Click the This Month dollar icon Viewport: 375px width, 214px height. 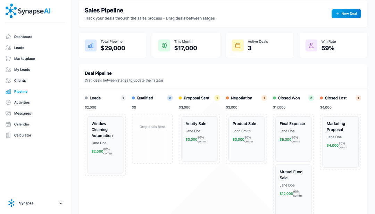164,45
